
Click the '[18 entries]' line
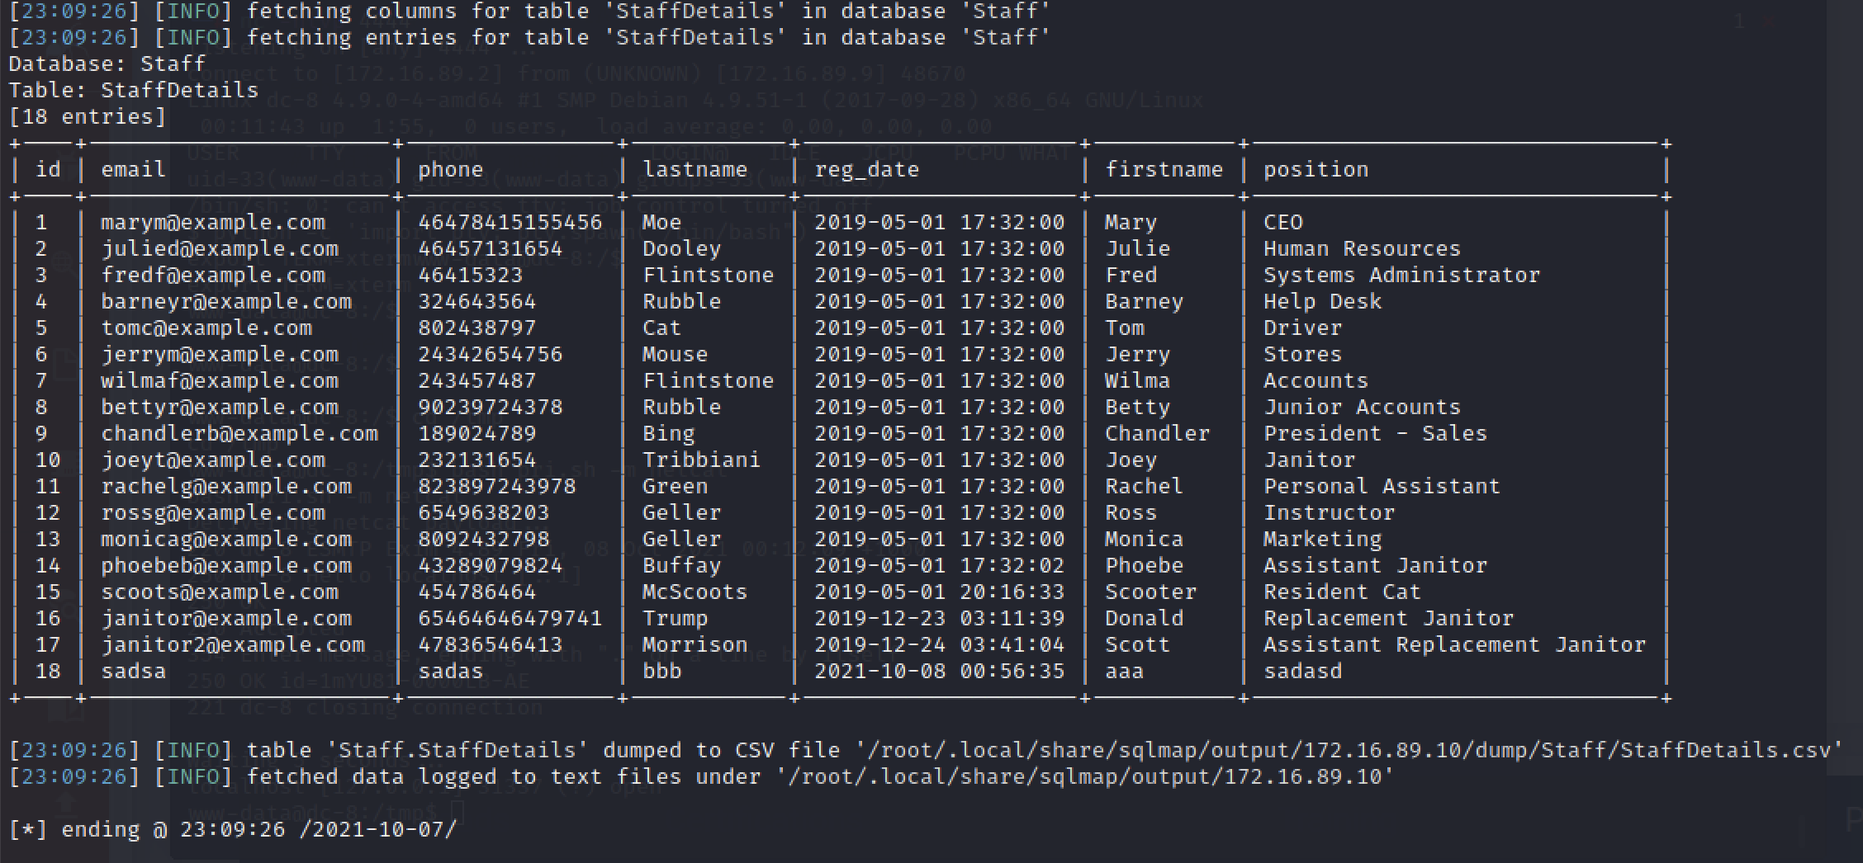click(x=88, y=116)
